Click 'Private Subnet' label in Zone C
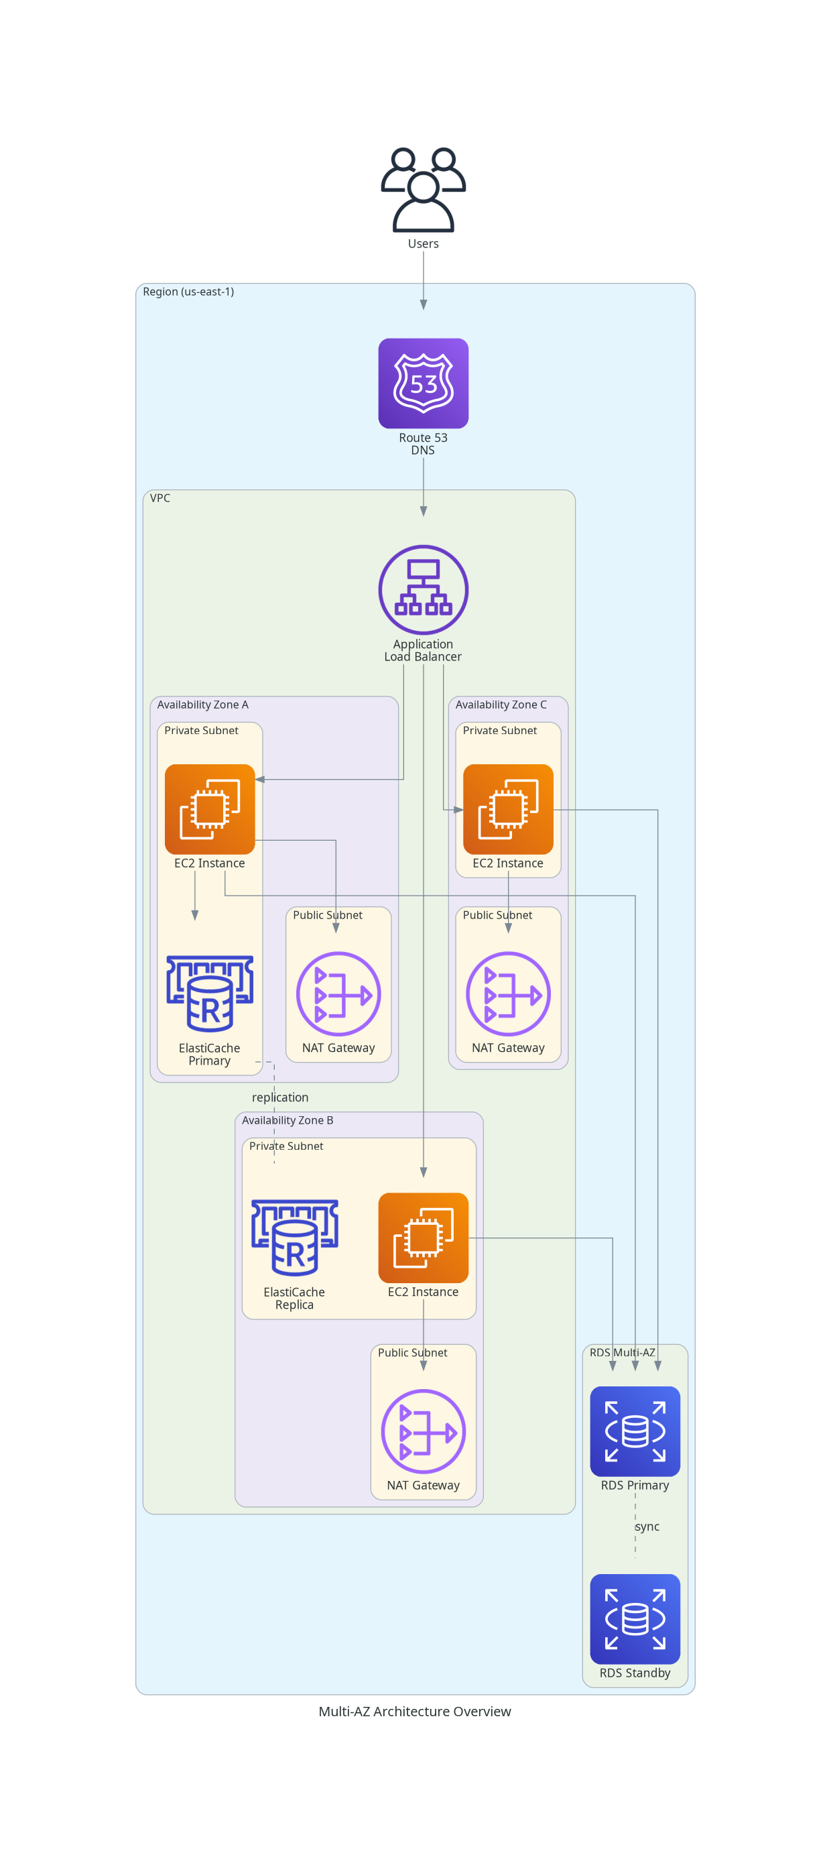 click(x=500, y=730)
